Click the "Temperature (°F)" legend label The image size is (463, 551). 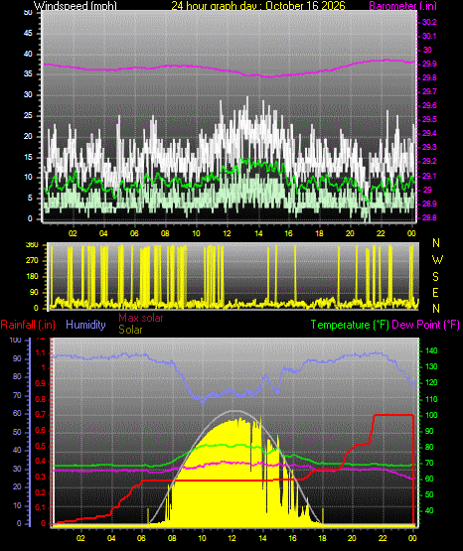[350, 325]
